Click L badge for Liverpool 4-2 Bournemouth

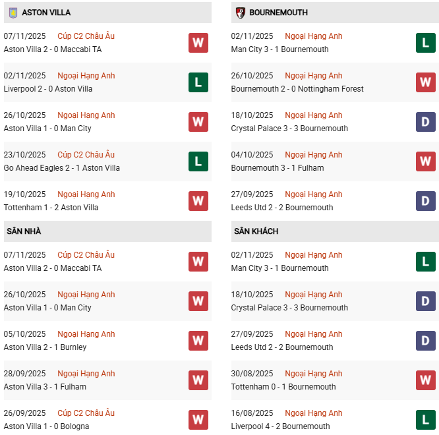click(x=426, y=420)
